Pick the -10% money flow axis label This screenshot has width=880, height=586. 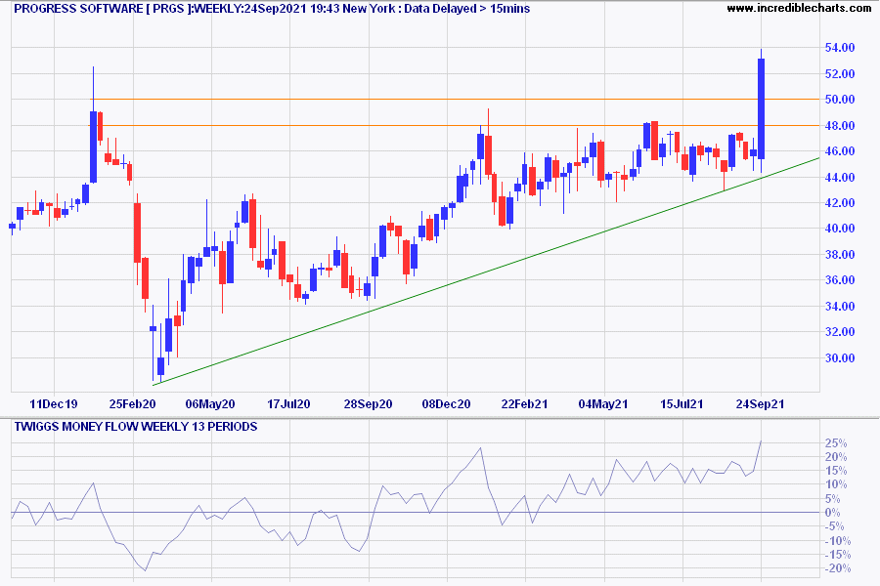837,540
